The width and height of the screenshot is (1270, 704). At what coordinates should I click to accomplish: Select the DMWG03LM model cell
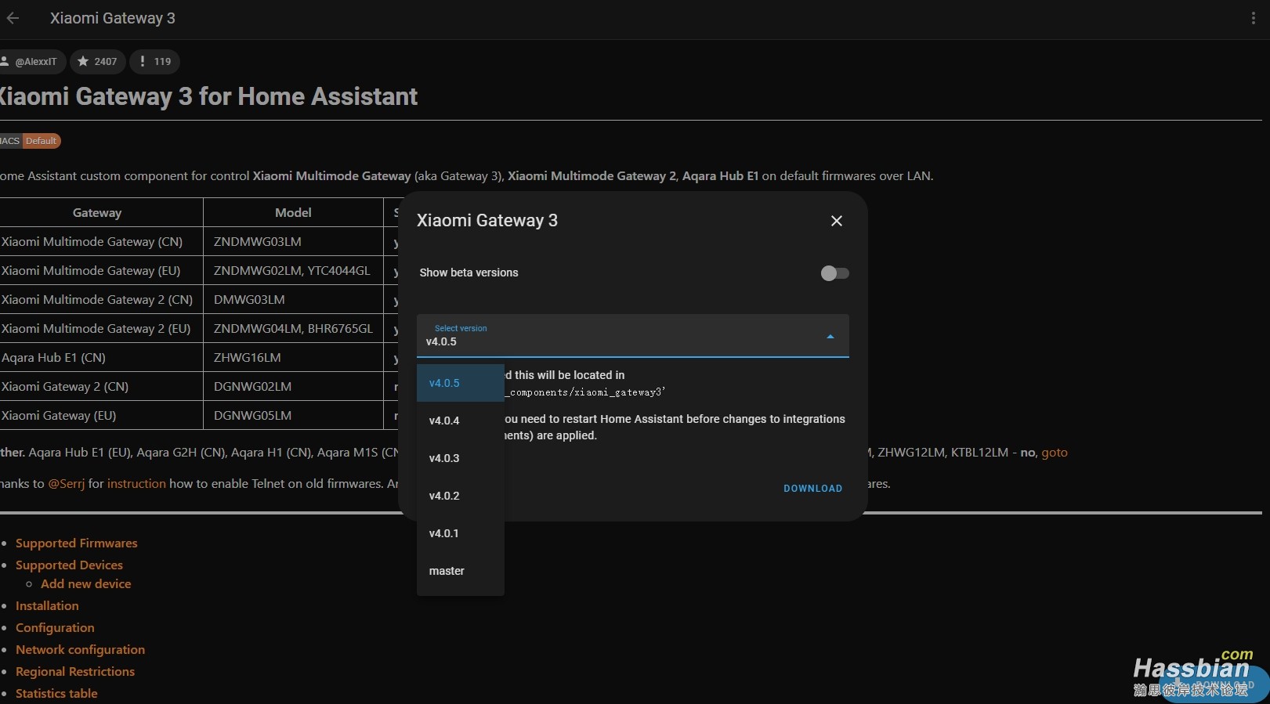pyautogui.click(x=293, y=299)
